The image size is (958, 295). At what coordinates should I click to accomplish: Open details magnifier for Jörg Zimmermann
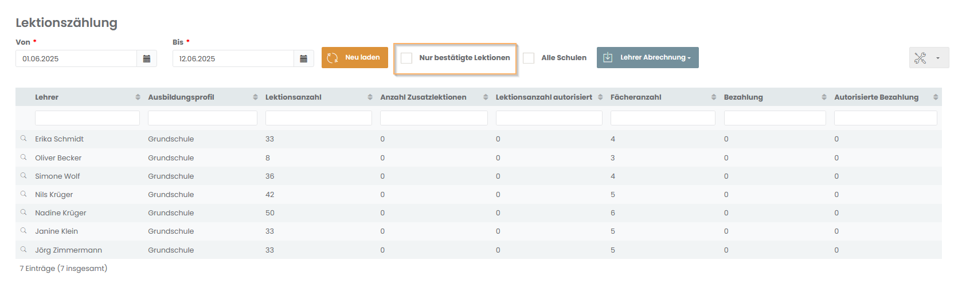point(24,249)
